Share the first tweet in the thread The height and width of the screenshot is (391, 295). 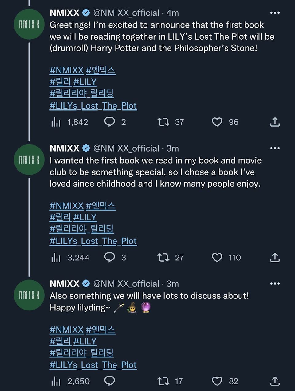(x=275, y=122)
